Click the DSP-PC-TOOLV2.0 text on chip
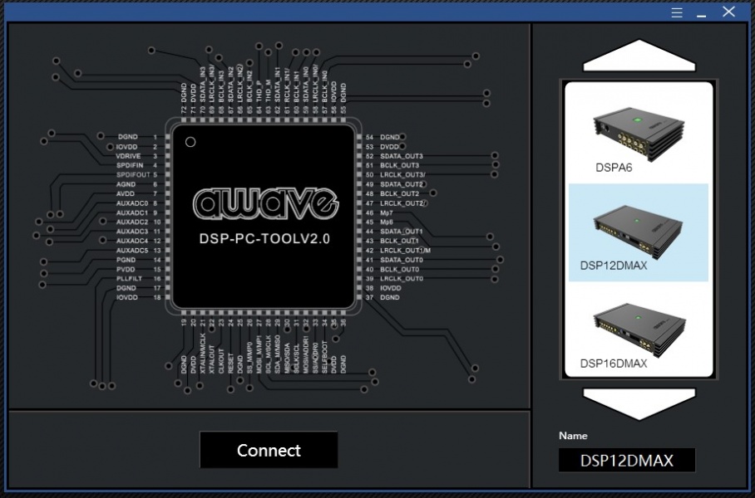Viewport: 755px width, 498px height. [264, 238]
